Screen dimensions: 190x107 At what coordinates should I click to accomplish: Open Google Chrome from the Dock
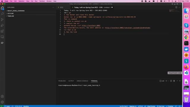point(186,37)
